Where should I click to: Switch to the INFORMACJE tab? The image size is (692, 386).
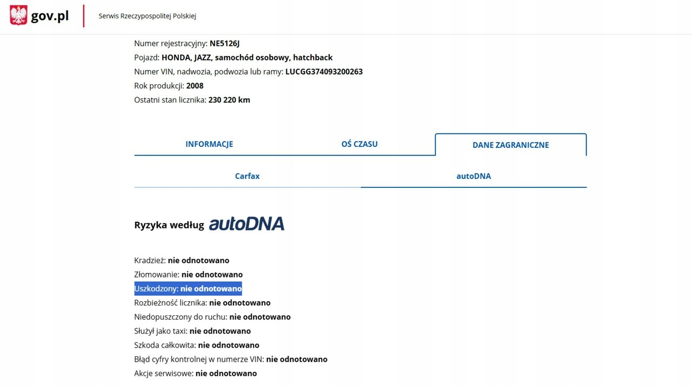pyautogui.click(x=209, y=144)
